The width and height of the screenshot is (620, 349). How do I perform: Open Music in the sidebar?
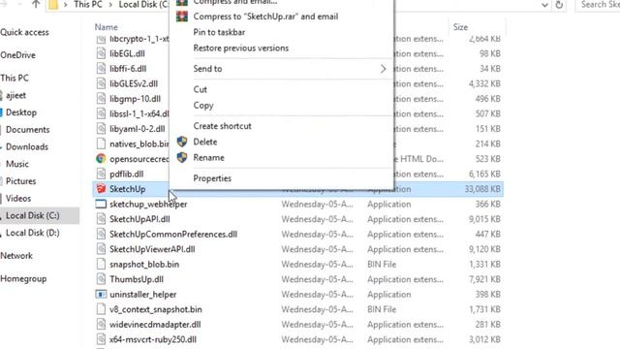click(17, 164)
